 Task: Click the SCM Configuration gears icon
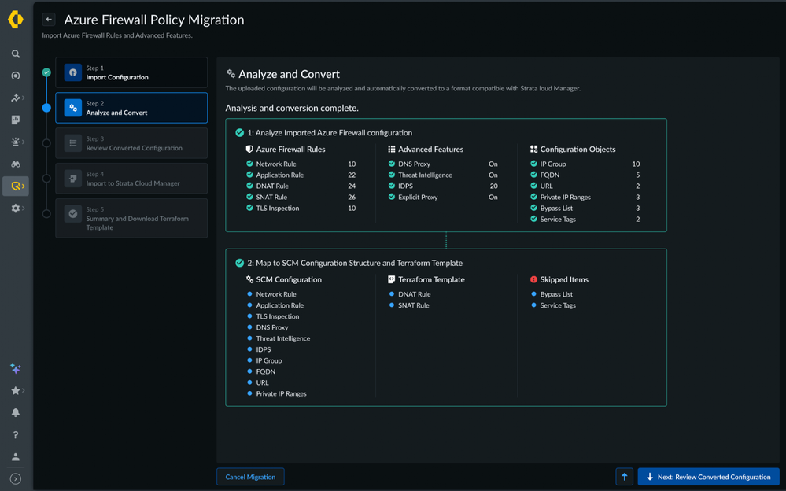249,280
